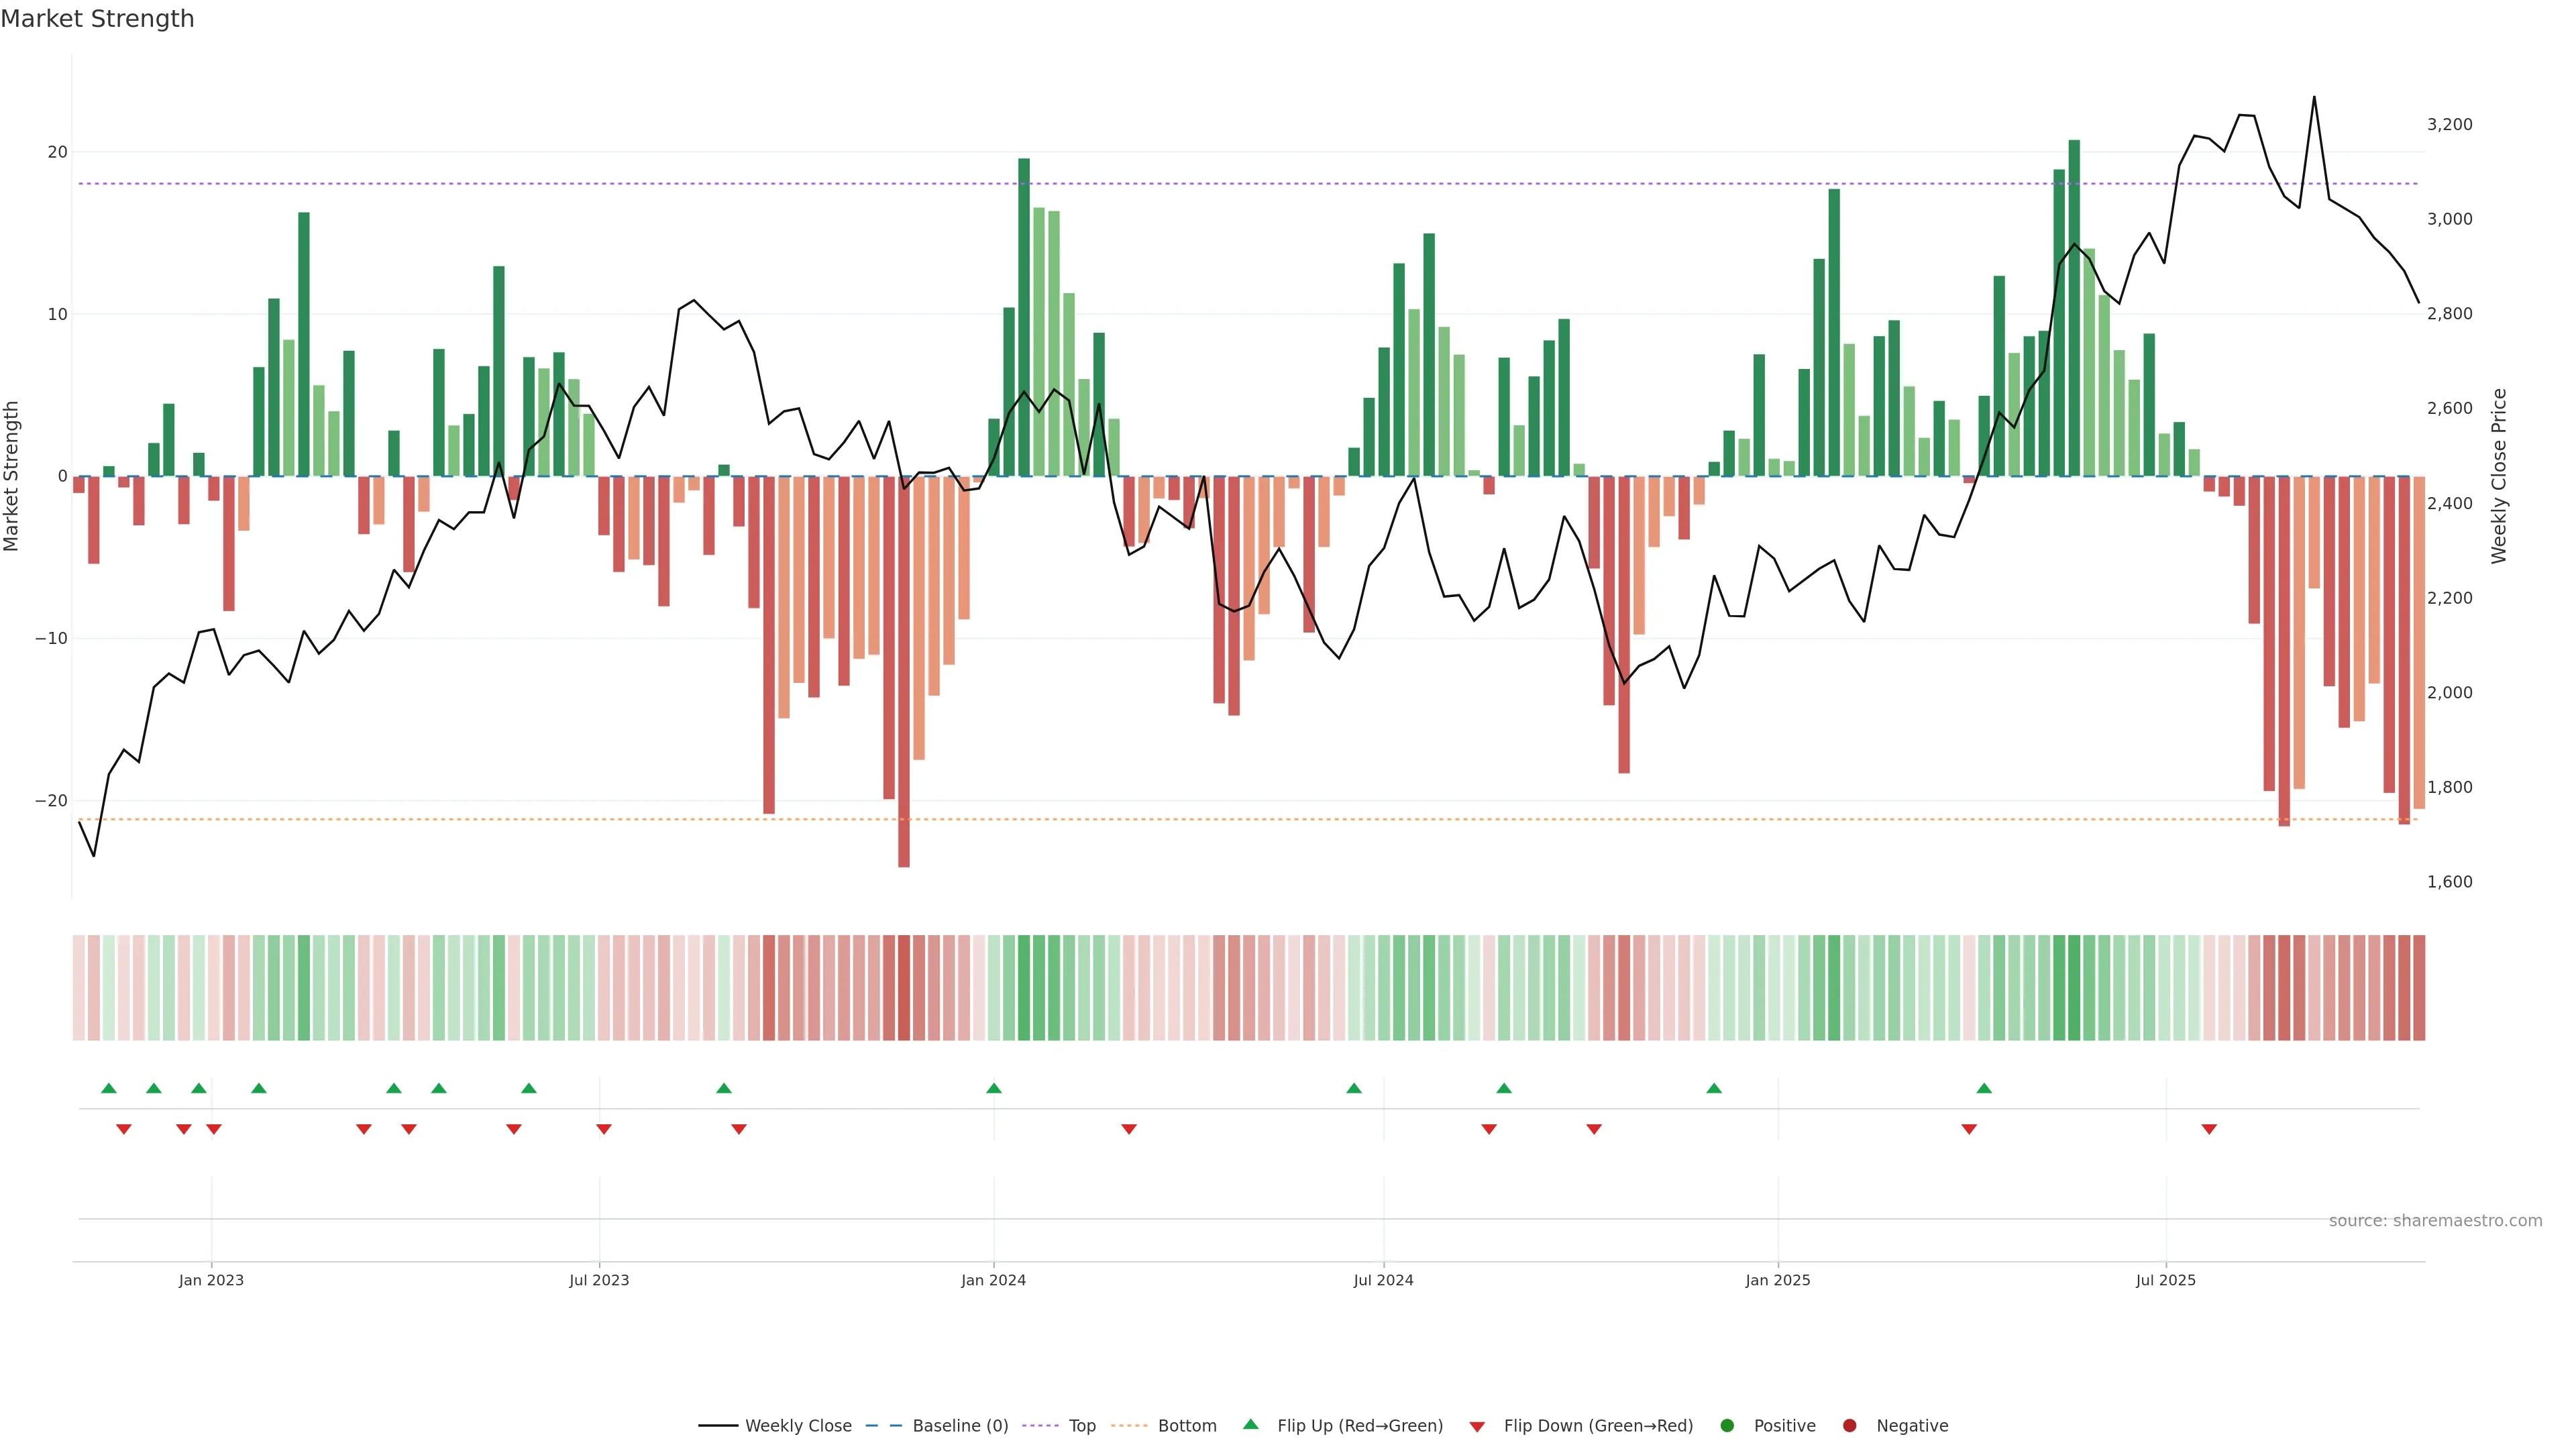Click the lowest red bar near -24

coord(904,700)
